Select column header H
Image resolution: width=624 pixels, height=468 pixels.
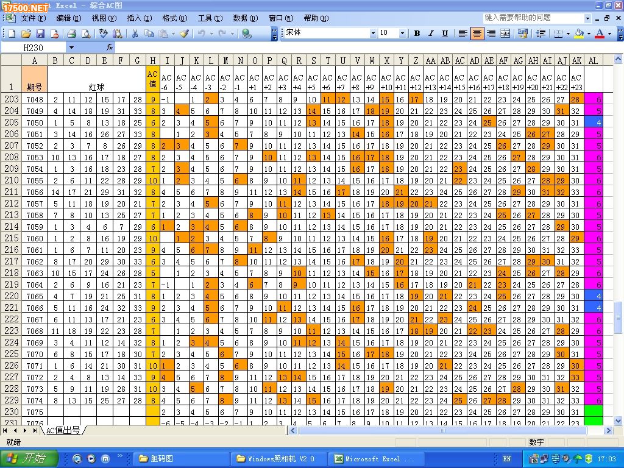(x=153, y=60)
